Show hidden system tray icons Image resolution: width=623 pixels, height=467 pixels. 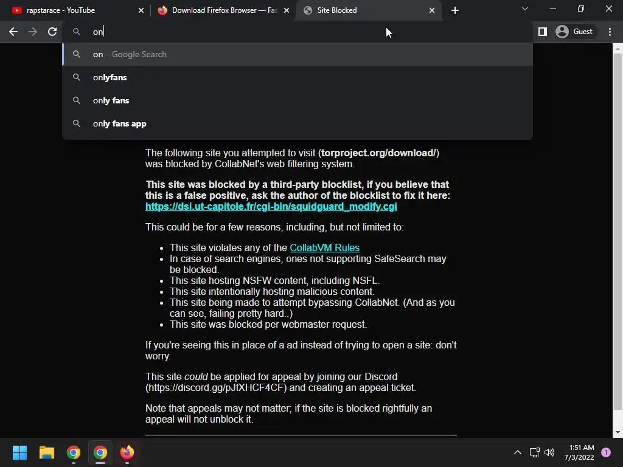(518, 452)
